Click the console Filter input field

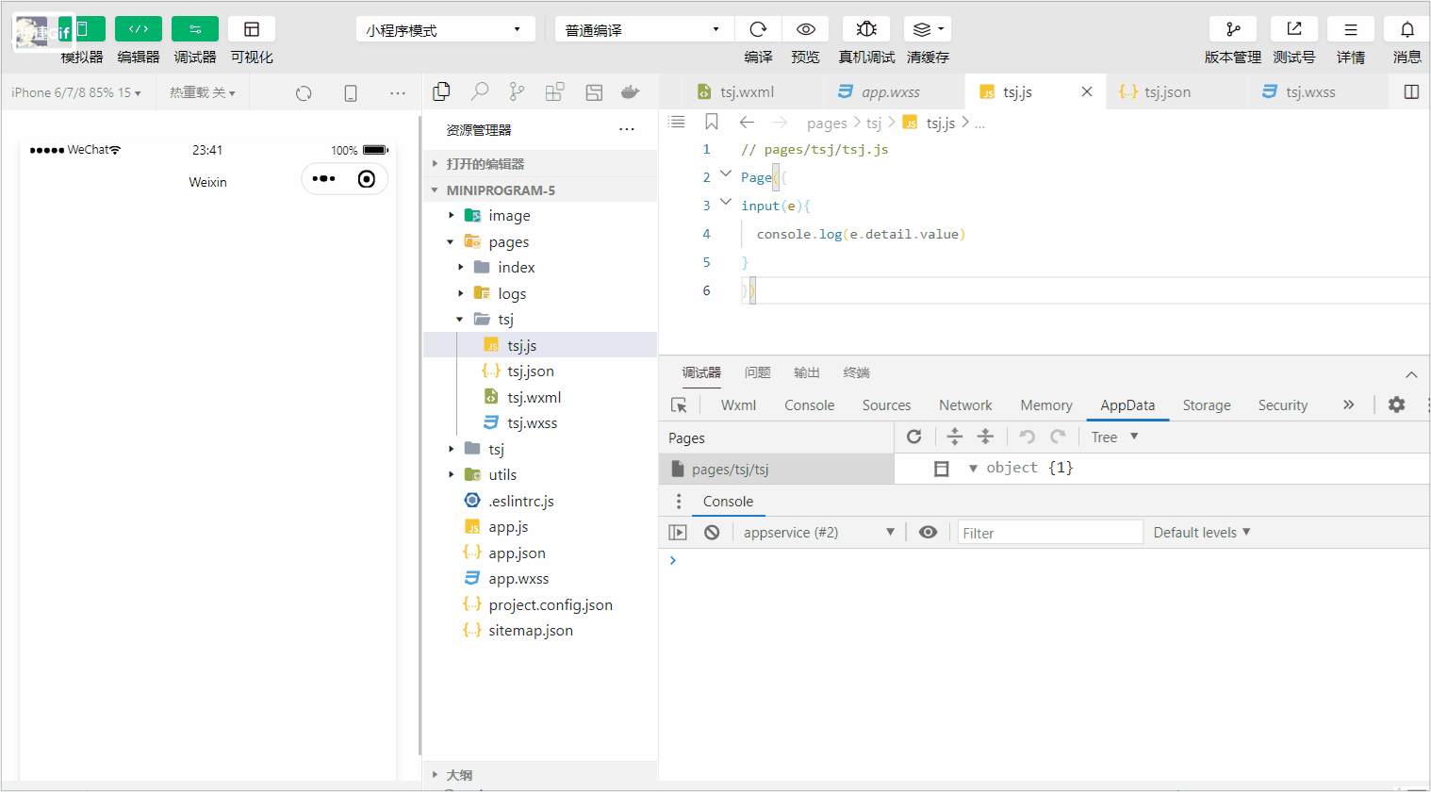point(1050,533)
